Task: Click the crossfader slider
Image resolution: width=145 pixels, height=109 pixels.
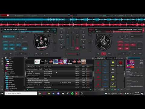Action: (x=72, y=54)
